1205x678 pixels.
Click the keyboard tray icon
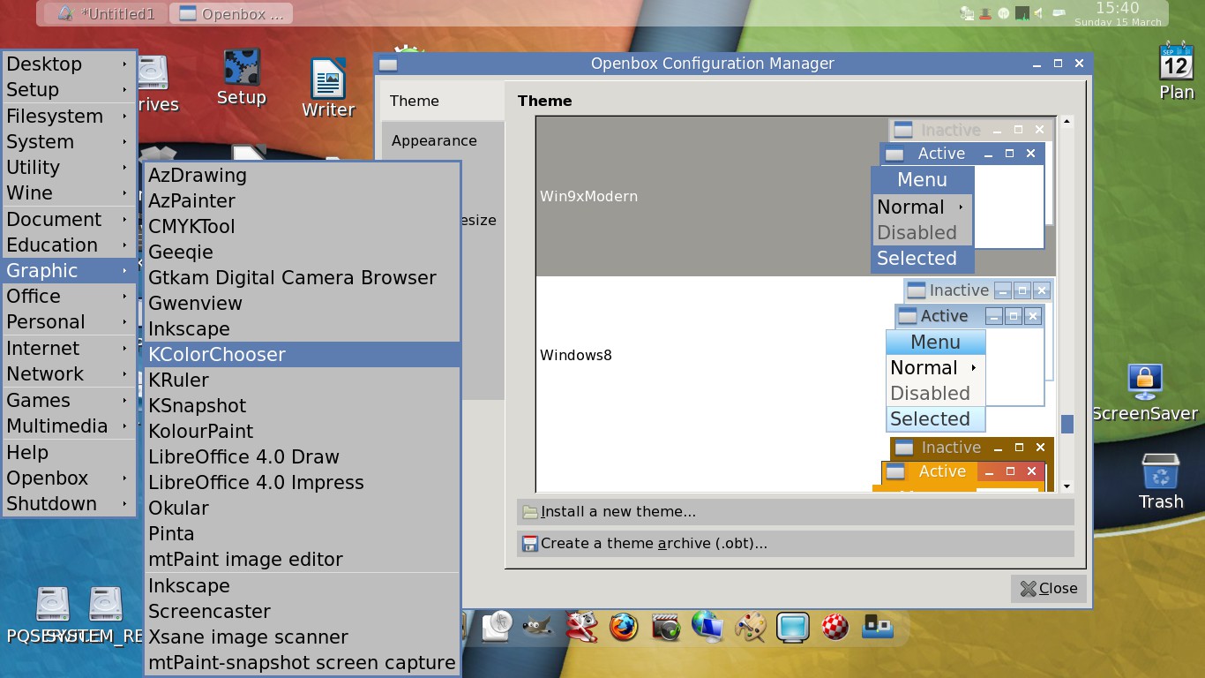click(1059, 12)
